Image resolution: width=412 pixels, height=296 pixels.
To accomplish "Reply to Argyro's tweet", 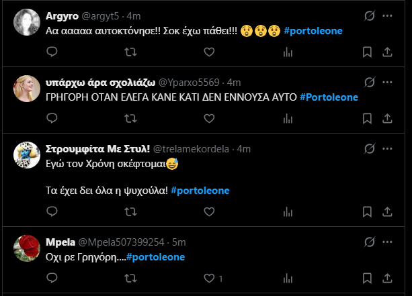I will click(x=52, y=52).
